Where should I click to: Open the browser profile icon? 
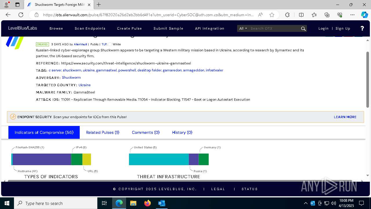pos(6,5)
